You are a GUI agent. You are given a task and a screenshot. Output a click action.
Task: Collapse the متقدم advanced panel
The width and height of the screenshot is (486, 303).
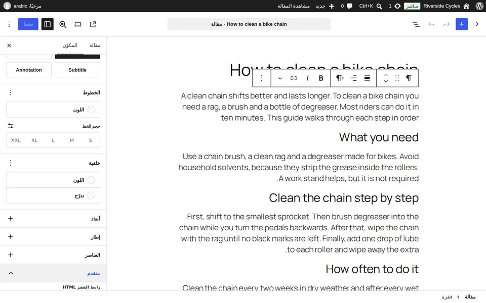[53, 273]
